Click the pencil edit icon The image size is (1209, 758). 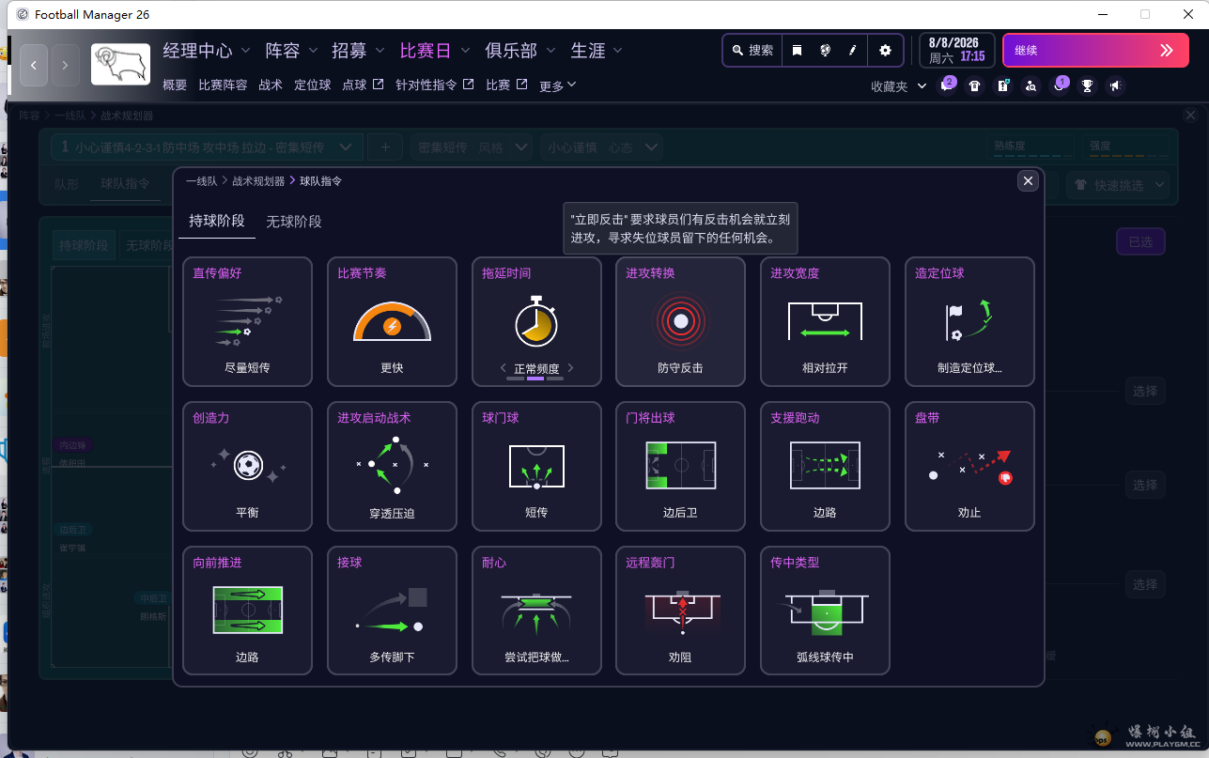[x=853, y=51]
